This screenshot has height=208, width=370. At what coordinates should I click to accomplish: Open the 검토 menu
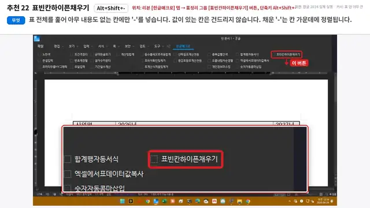(x=142, y=46)
